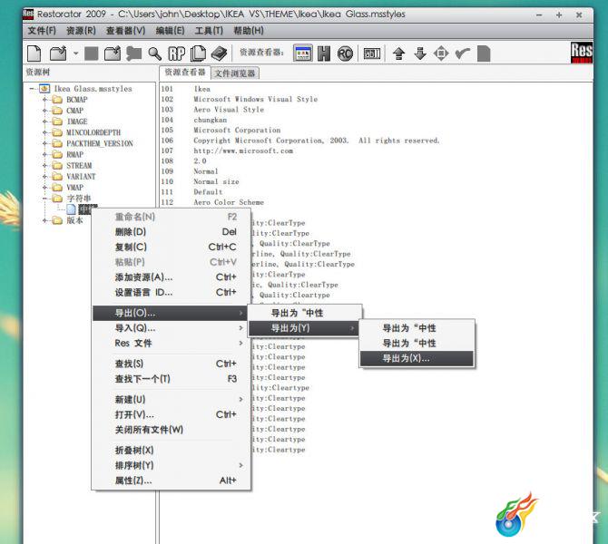Click the Open file toolbar icon
608x544 pixels.
coord(58,53)
